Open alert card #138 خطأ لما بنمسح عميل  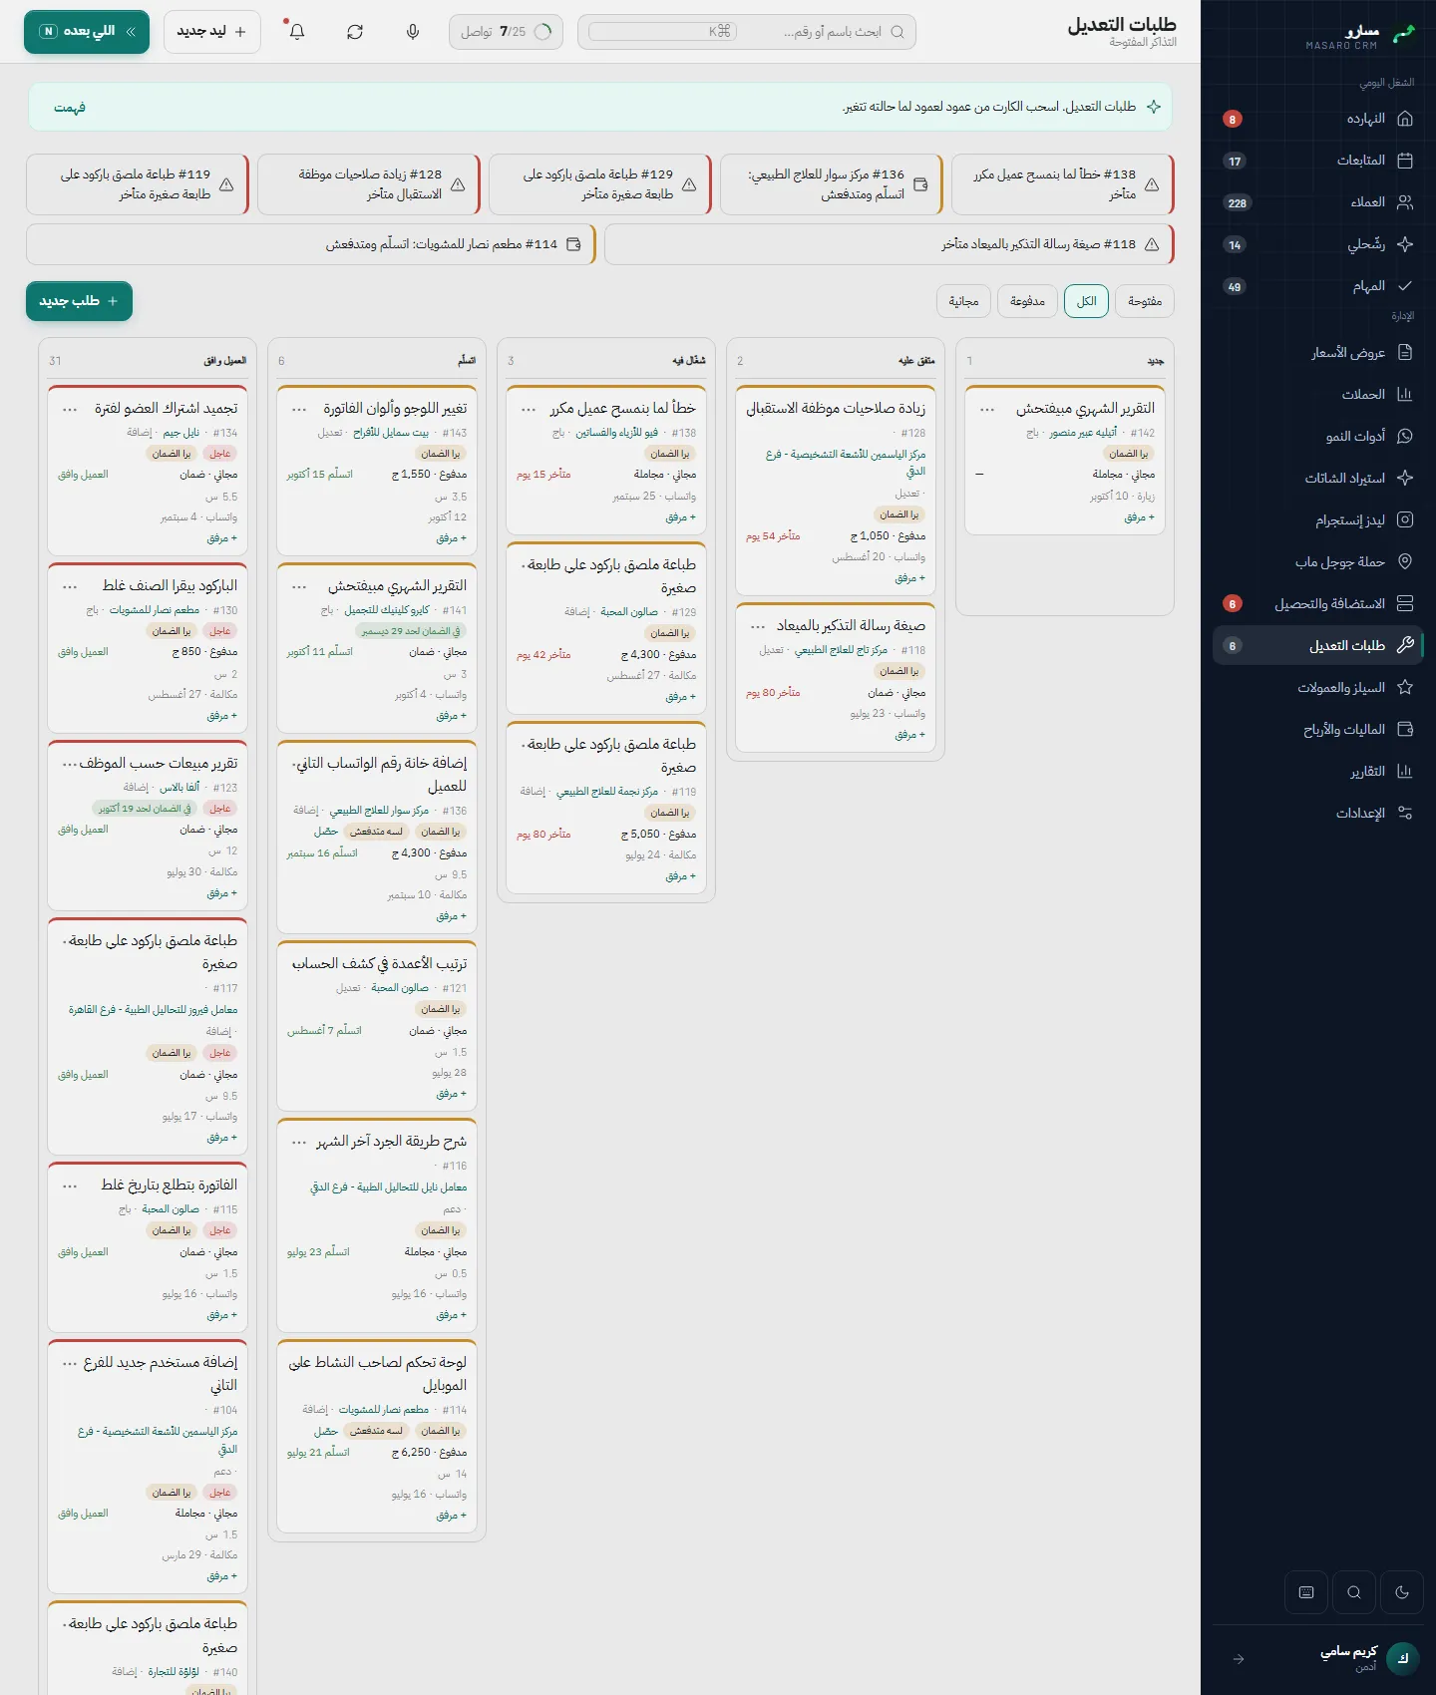(x=1063, y=184)
